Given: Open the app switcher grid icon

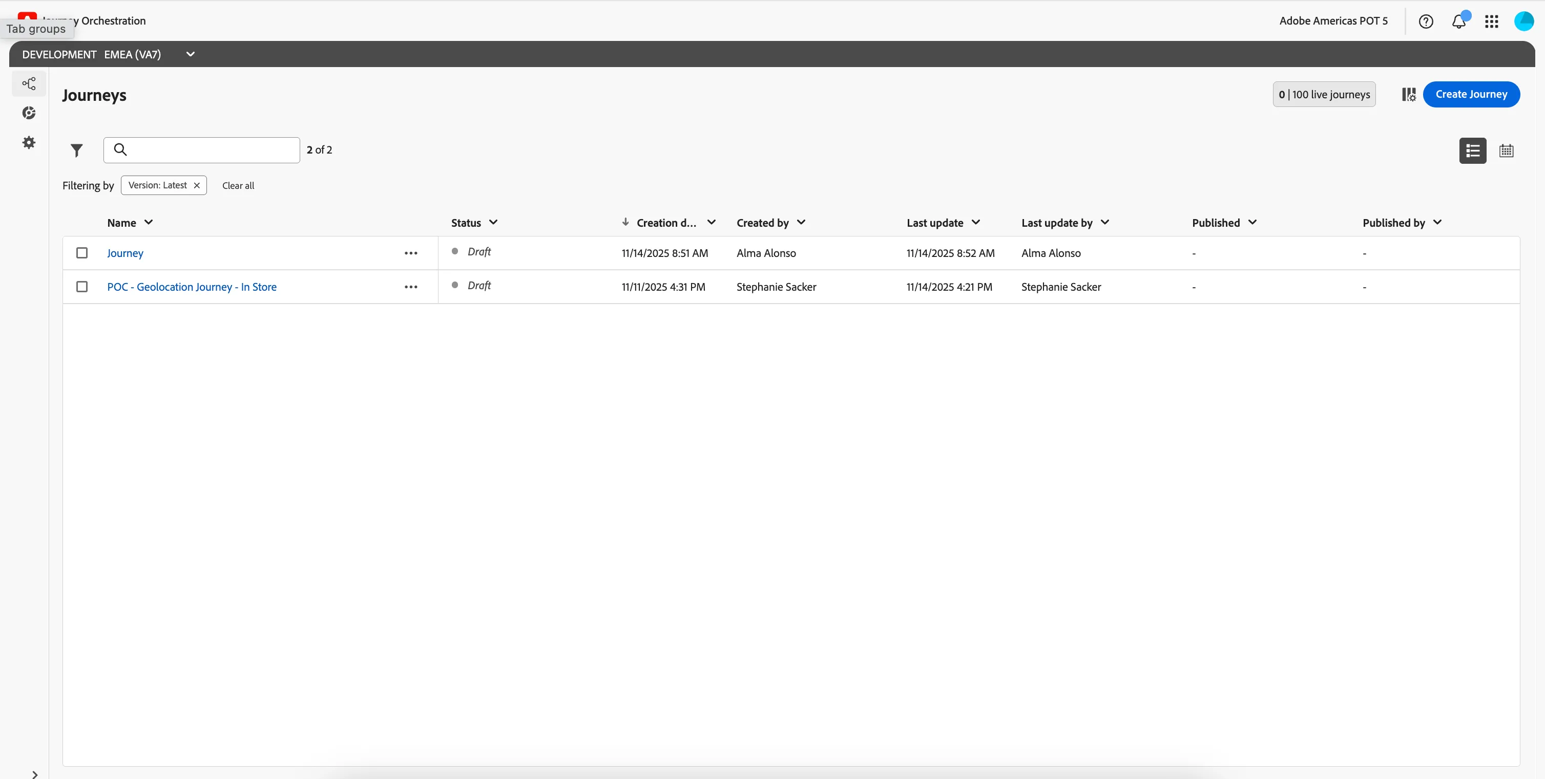Looking at the screenshot, I should (x=1492, y=21).
